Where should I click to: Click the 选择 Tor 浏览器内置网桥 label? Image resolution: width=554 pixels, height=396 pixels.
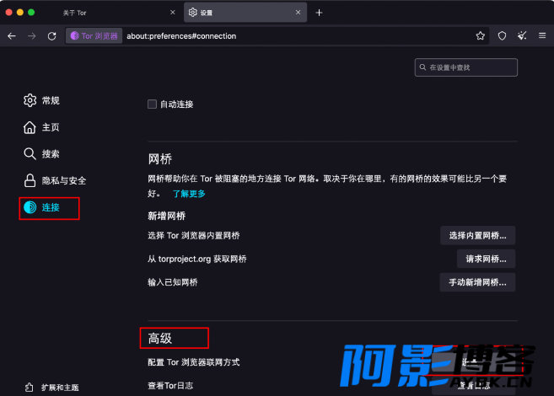tap(194, 235)
